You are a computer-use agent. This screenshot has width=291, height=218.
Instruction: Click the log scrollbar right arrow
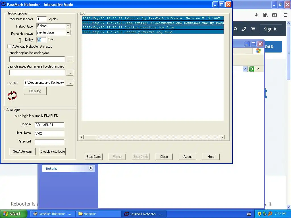click(x=222, y=137)
